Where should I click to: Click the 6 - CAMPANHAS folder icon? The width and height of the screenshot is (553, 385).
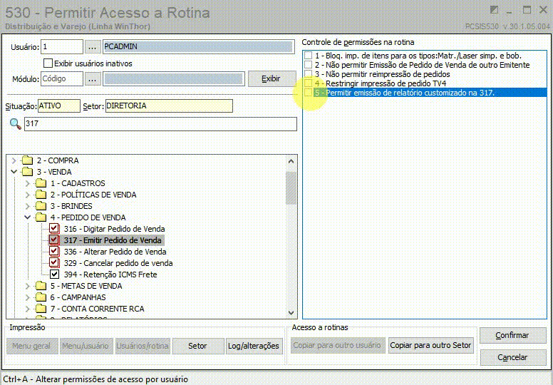point(41,297)
